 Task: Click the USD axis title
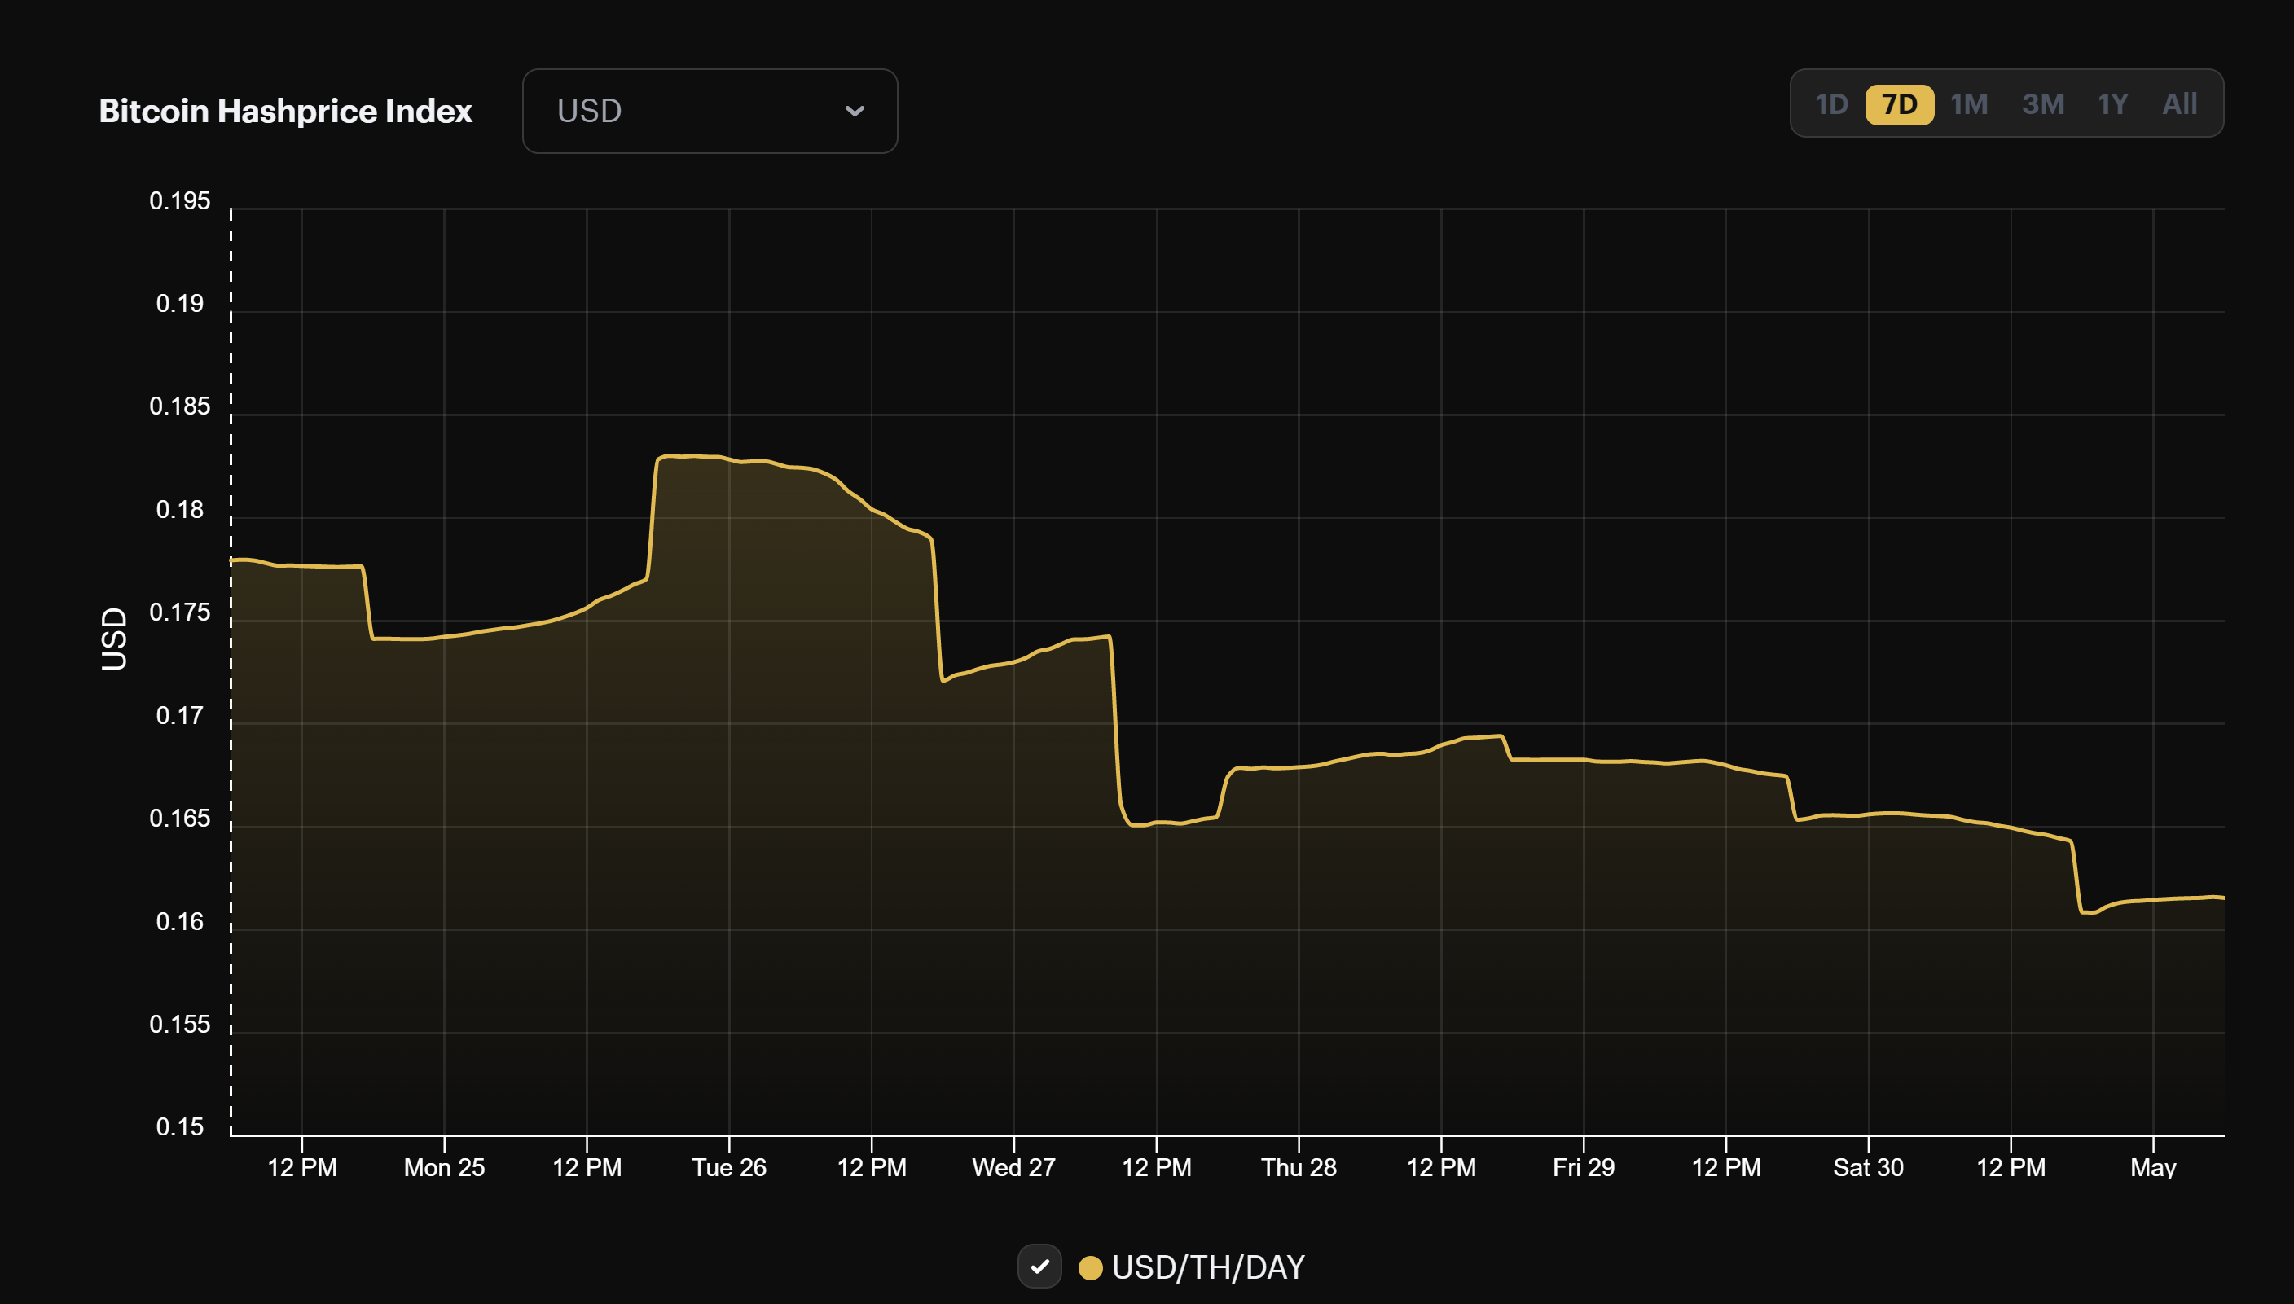pyautogui.click(x=115, y=639)
